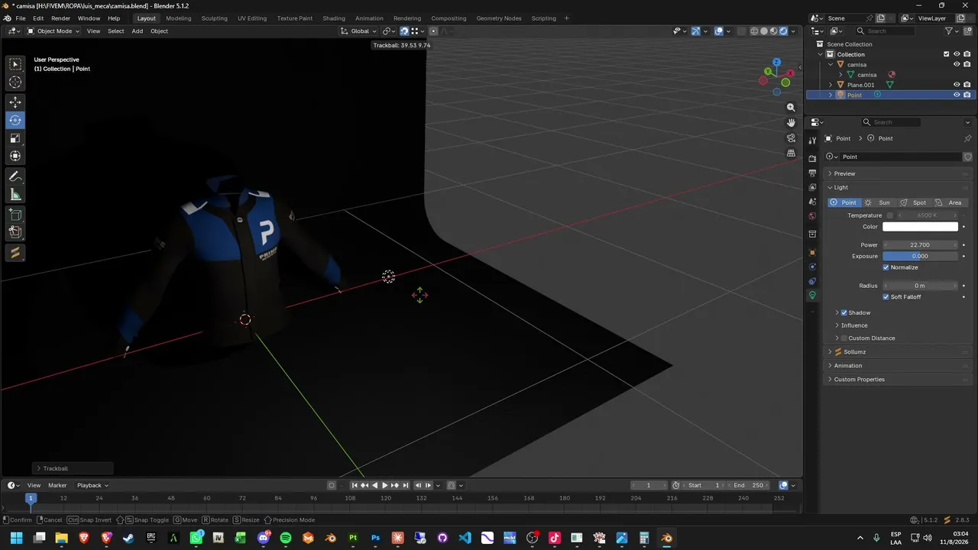Open the Playback dropdown in timeline
The image size is (978, 550).
point(92,485)
